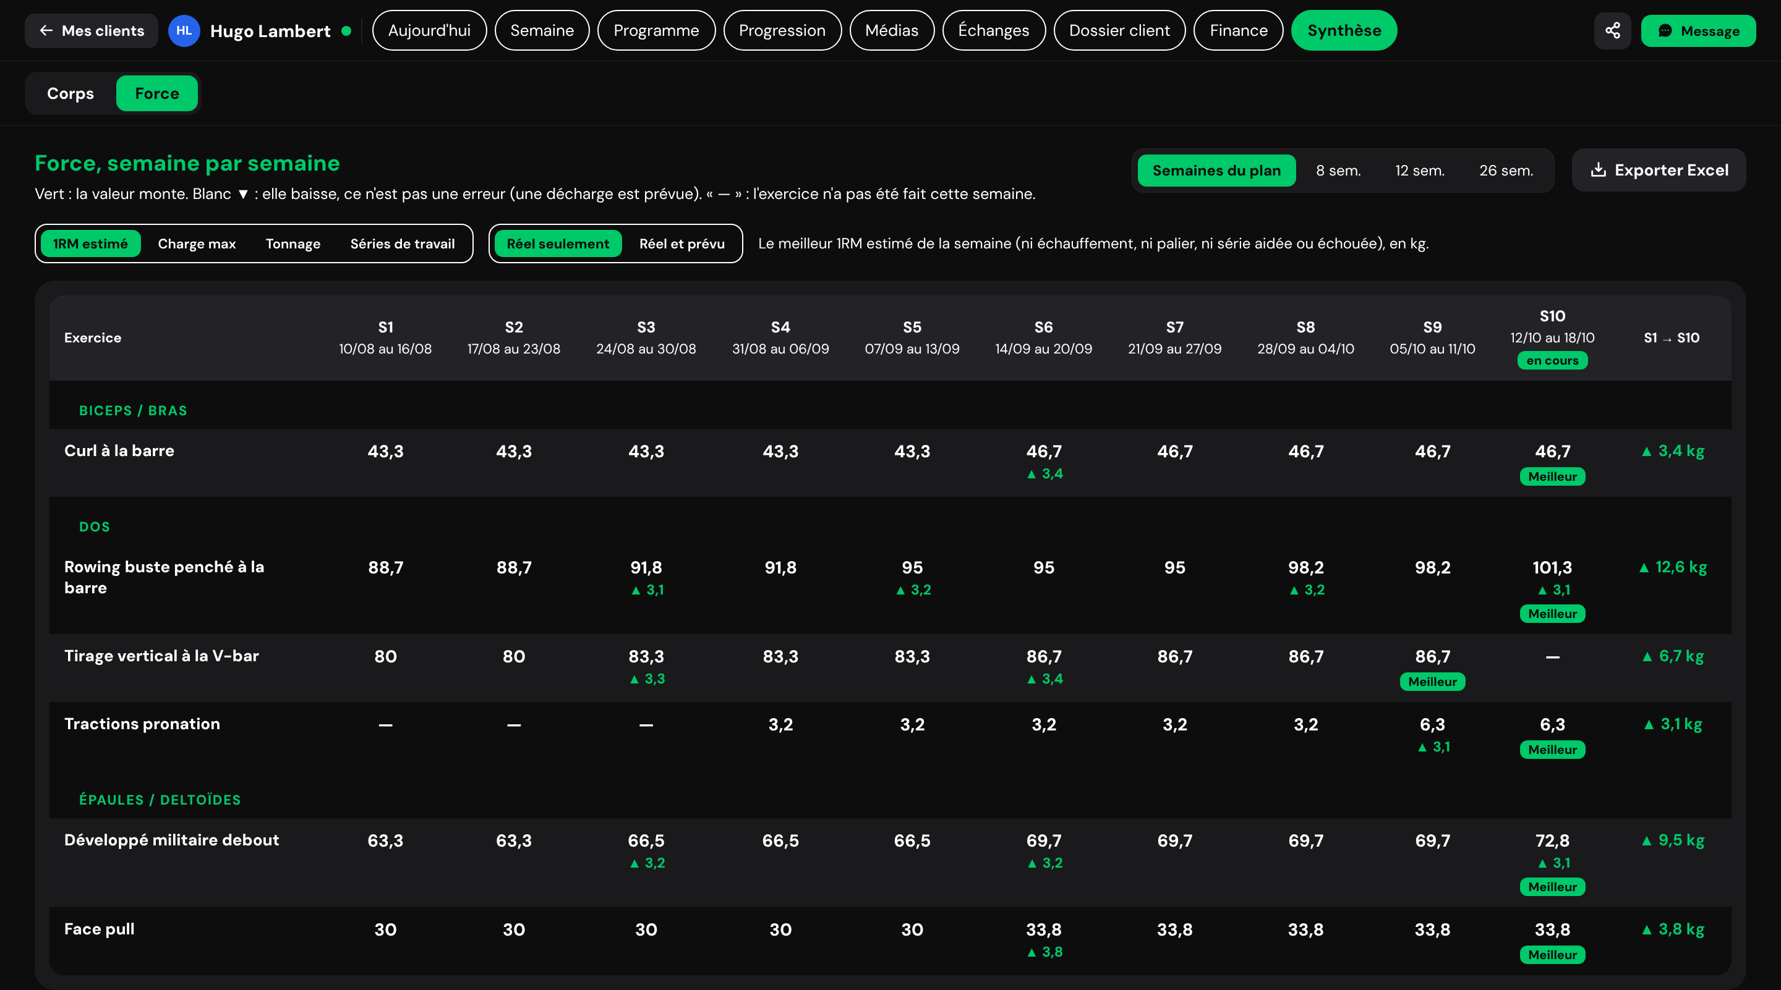1781x990 pixels.
Task: Open the Dossier client tab
Action: (x=1119, y=30)
